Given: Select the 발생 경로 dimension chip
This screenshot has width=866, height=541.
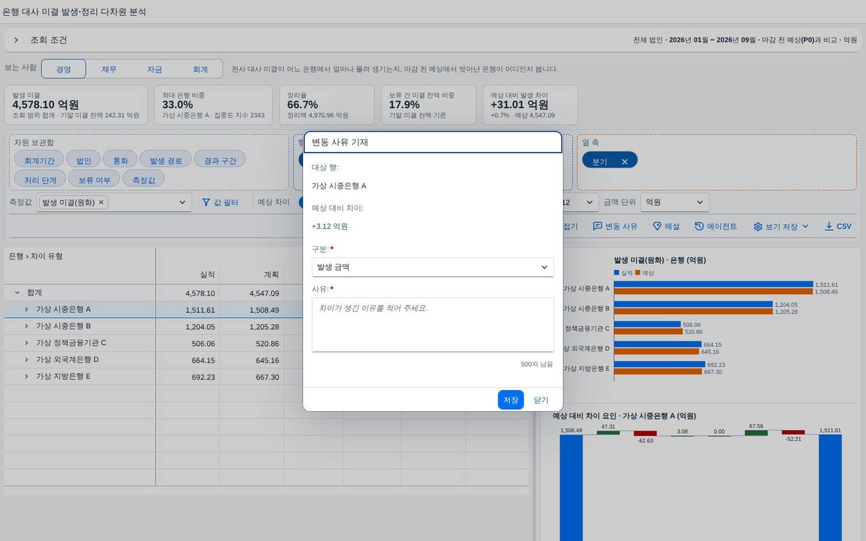Looking at the screenshot, I should (x=166, y=161).
